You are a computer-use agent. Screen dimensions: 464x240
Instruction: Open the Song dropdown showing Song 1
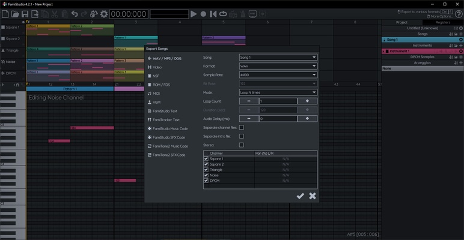coord(278,58)
